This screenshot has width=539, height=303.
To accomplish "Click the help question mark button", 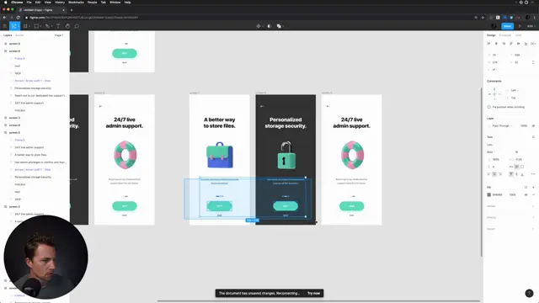I will coord(529,293).
